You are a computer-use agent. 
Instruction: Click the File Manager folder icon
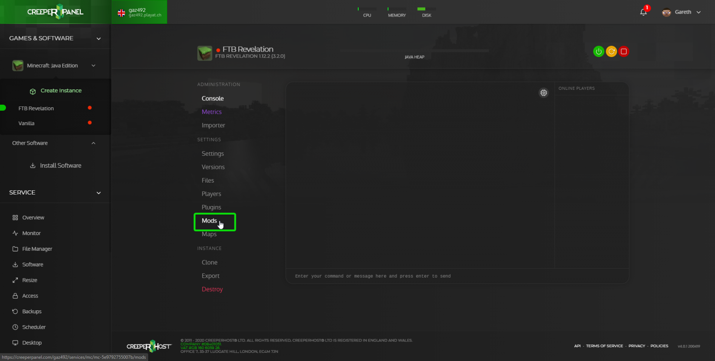[15, 249]
